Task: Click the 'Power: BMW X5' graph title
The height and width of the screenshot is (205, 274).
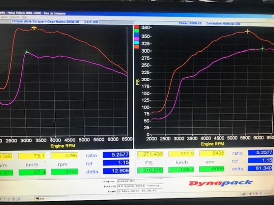Action: point(190,23)
